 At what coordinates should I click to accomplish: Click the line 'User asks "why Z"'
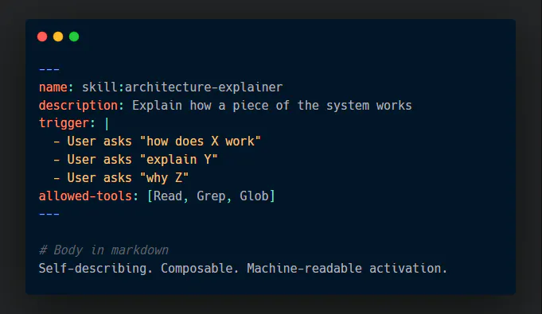(x=128, y=178)
